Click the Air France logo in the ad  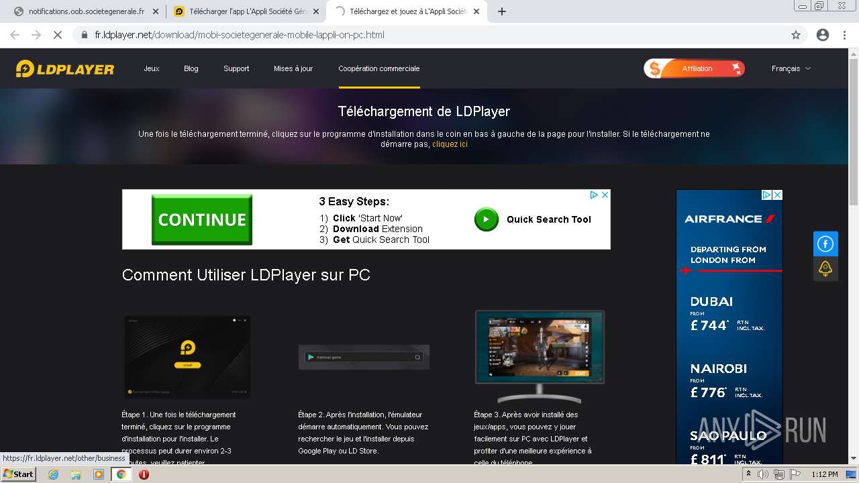729,219
